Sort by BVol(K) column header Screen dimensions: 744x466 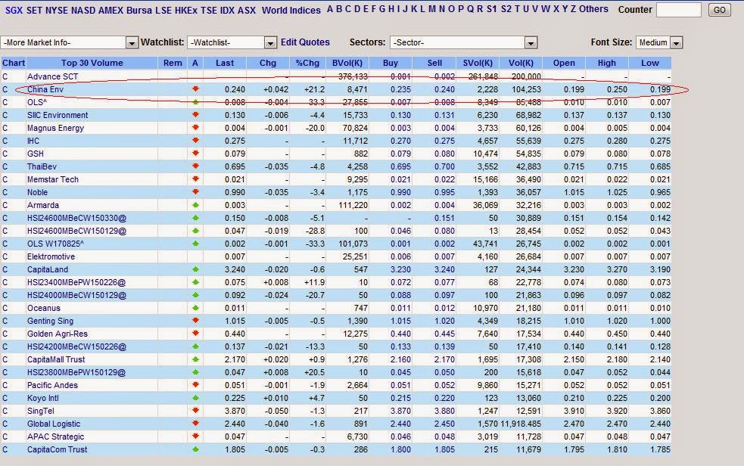coord(347,63)
